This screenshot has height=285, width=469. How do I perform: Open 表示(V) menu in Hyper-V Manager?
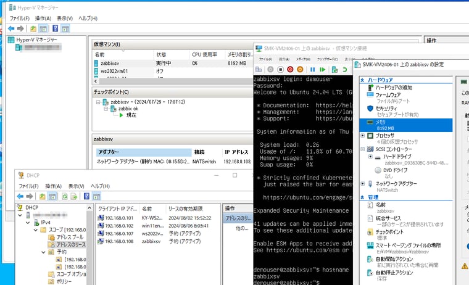[x=65, y=19]
